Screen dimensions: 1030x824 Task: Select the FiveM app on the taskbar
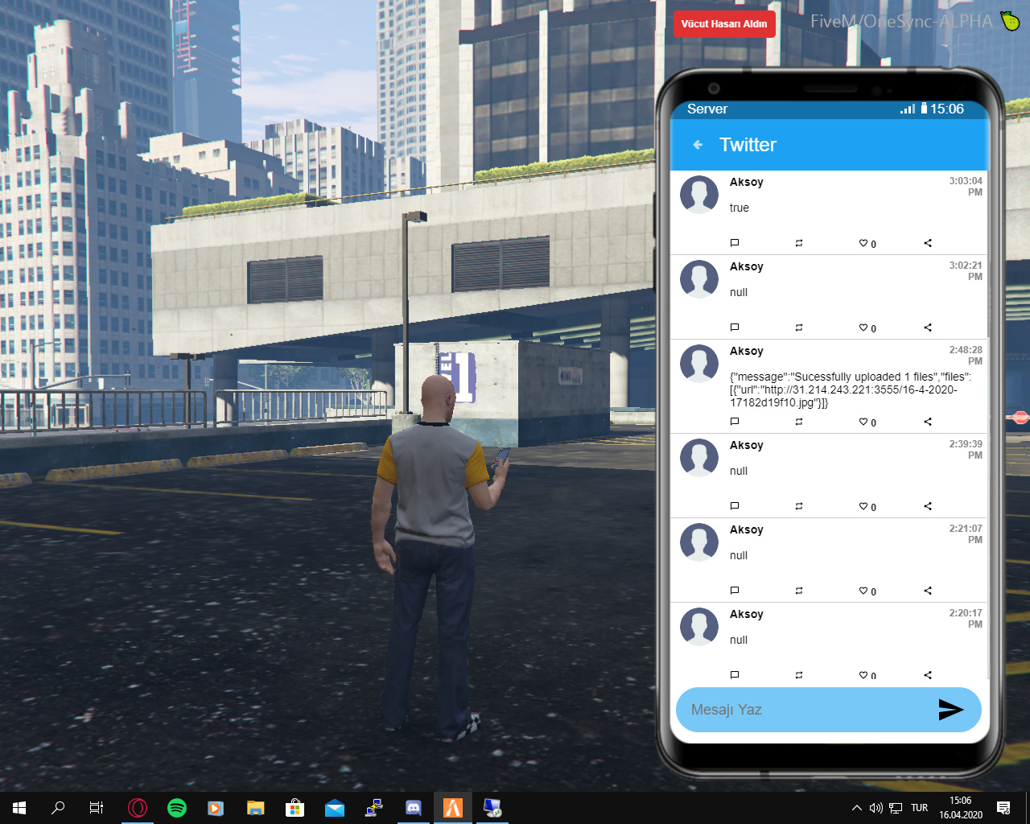(453, 808)
